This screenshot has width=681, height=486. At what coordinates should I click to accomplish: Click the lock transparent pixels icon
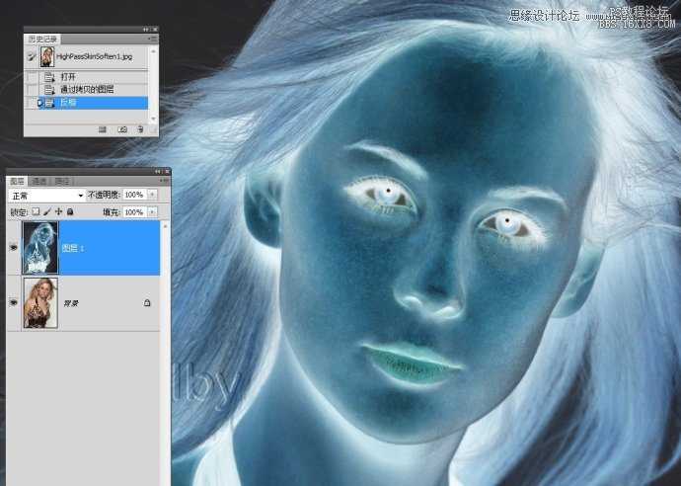click(x=36, y=212)
